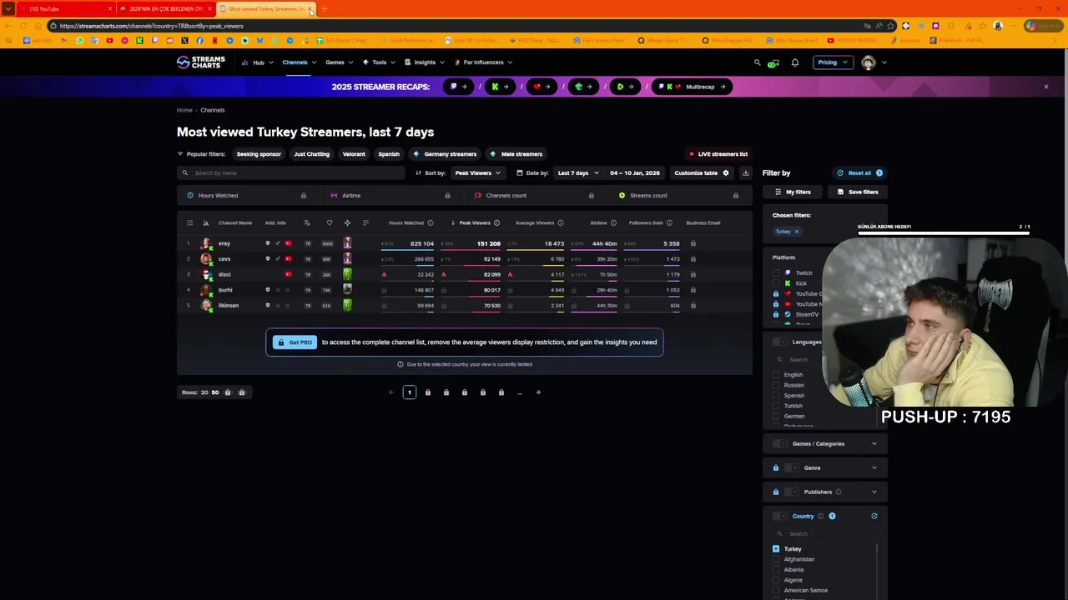Open the user profile avatar menu

click(869, 62)
